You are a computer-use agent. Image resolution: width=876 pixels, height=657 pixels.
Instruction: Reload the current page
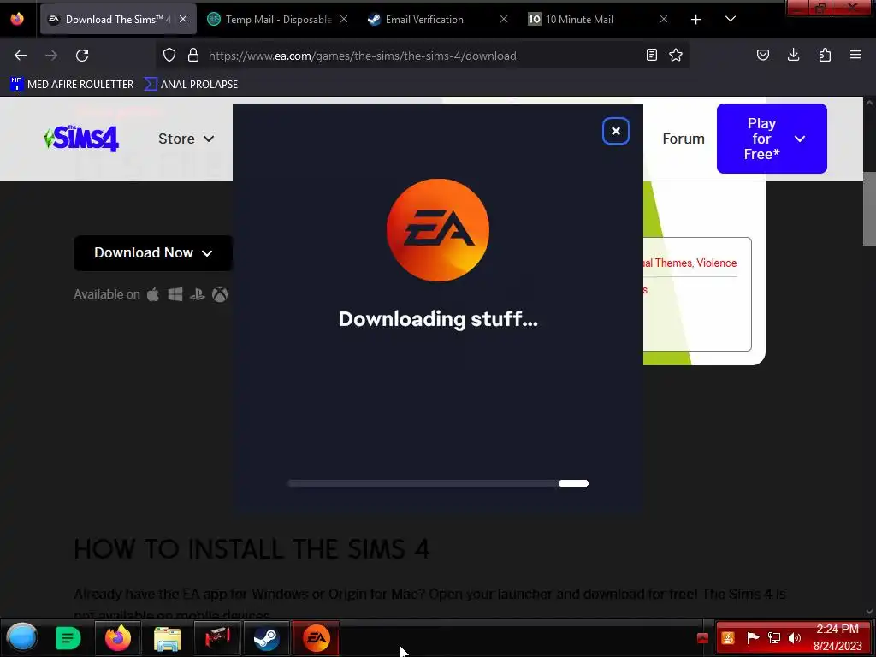[x=82, y=56]
